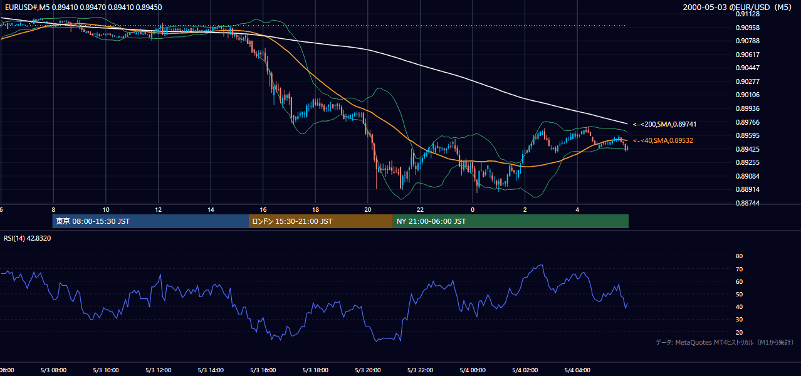Click the 0.89255 price axis label
This screenshot has height=376, width=801.
[748, 162]
